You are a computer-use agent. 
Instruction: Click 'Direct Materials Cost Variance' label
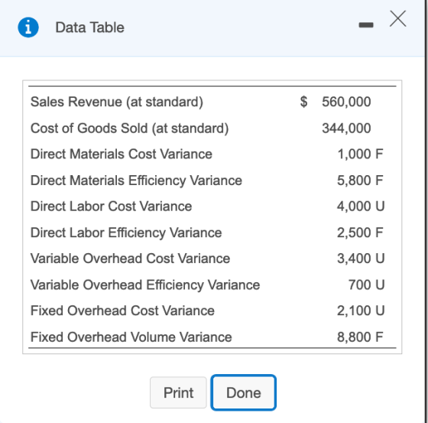coord(122,154)
